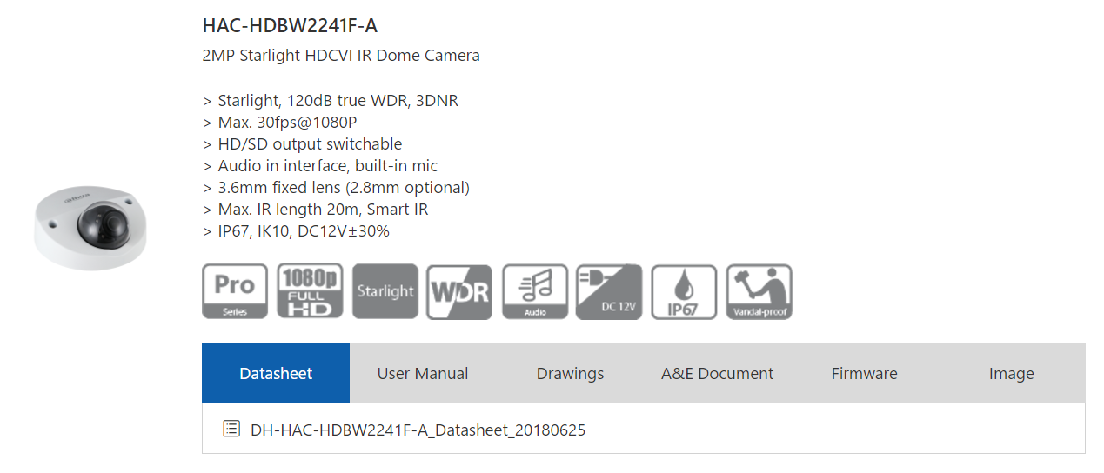Click the Starlight feature icon
This screenshot has height=473, width=1104.
coord(385,292)
